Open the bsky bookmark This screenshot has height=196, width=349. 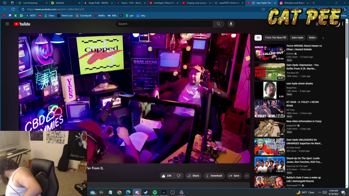(x=141, y=16)
